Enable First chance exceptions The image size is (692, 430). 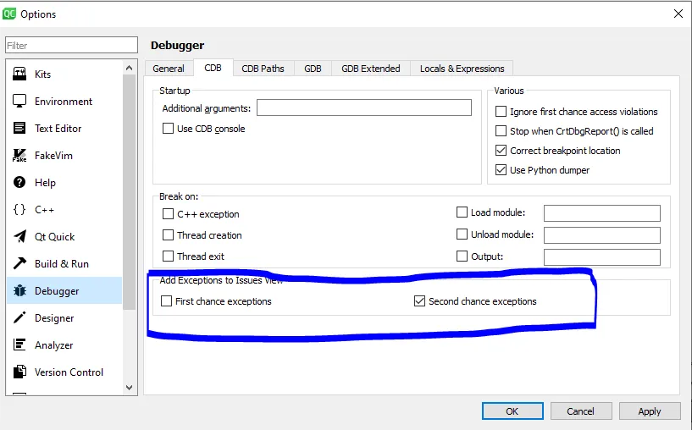166,301
